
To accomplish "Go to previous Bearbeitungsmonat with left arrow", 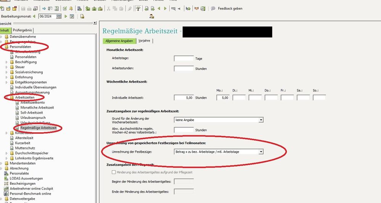I will [x=34, y=16].
